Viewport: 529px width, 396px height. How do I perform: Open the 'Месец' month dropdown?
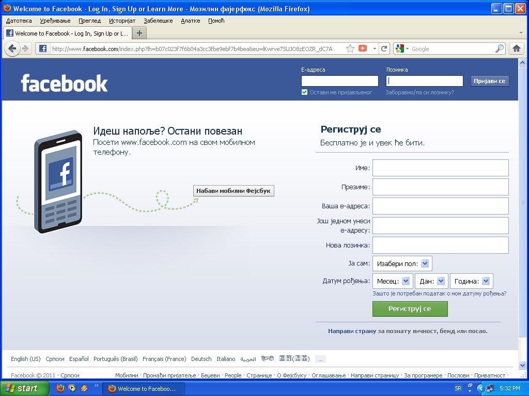[393, 281]
